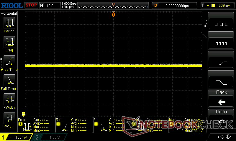The height and width of the screenshot is (141, 236).
Task: Click the trigger rising edge icon
Action: pyautogui.click(x=208, y=6)
